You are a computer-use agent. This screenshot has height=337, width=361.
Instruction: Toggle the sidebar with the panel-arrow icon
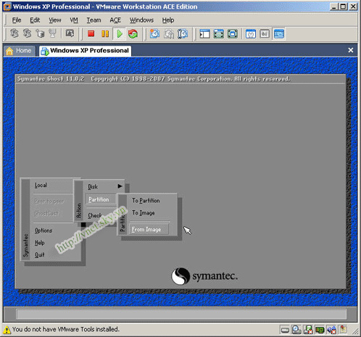[x=204, y=33]
